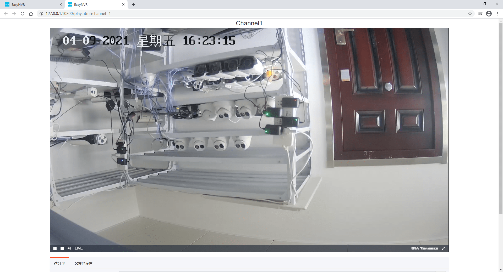Viewport: 503px width, 272px height.
Task: Enter fullscreen video mode
Action: pos(444,248)
